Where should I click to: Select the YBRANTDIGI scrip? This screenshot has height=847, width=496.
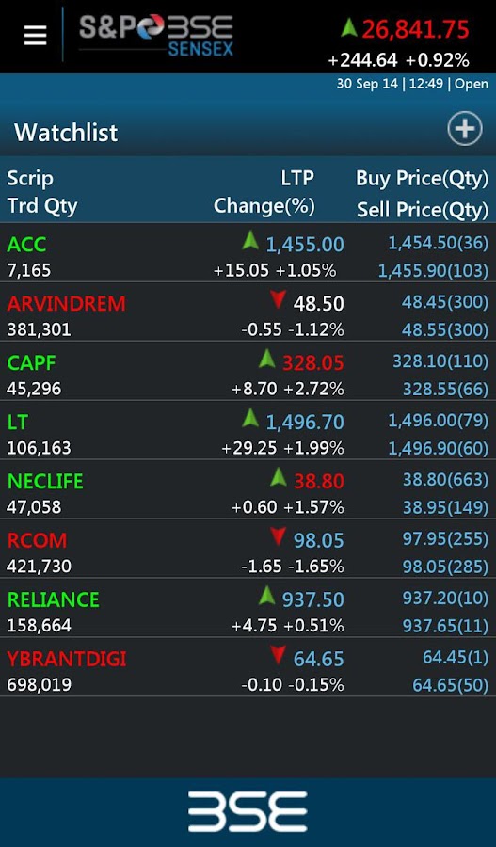click(67, 660)
